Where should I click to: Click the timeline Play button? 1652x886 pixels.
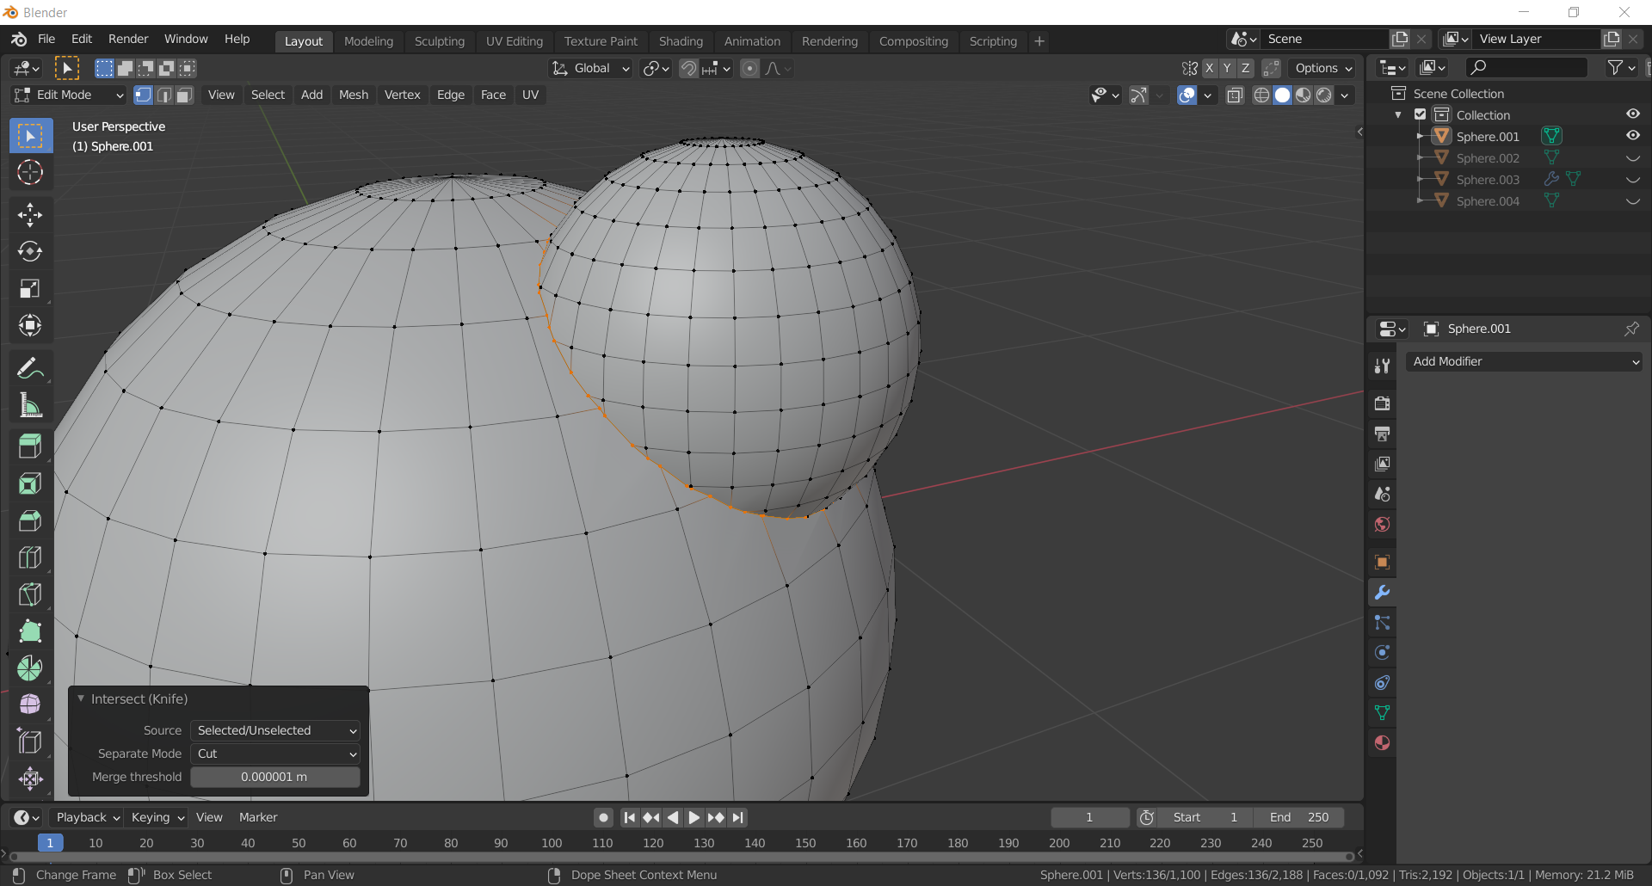coord(694,817)
